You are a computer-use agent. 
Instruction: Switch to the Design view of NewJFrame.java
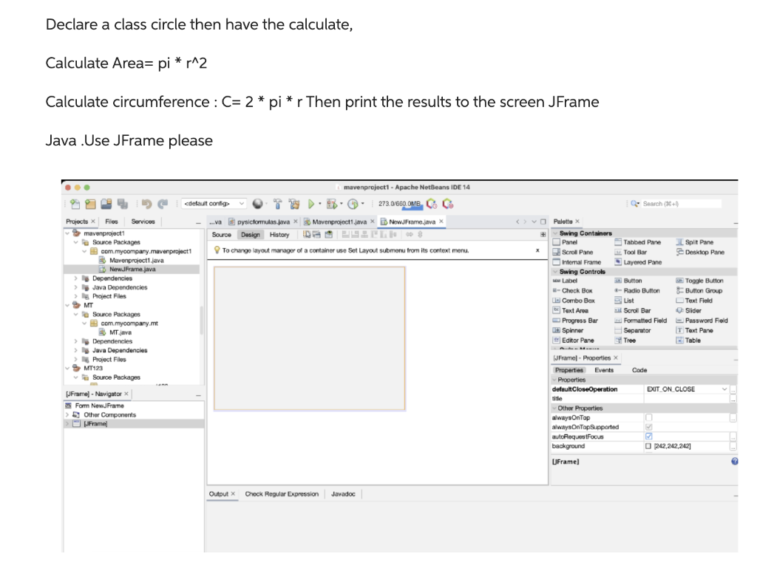tap(250, 235)
